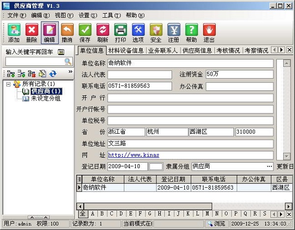This screenshot has height=230, width=295.
Task: Select the 未设定分组 tree item
Action: [x=45, y=98]
